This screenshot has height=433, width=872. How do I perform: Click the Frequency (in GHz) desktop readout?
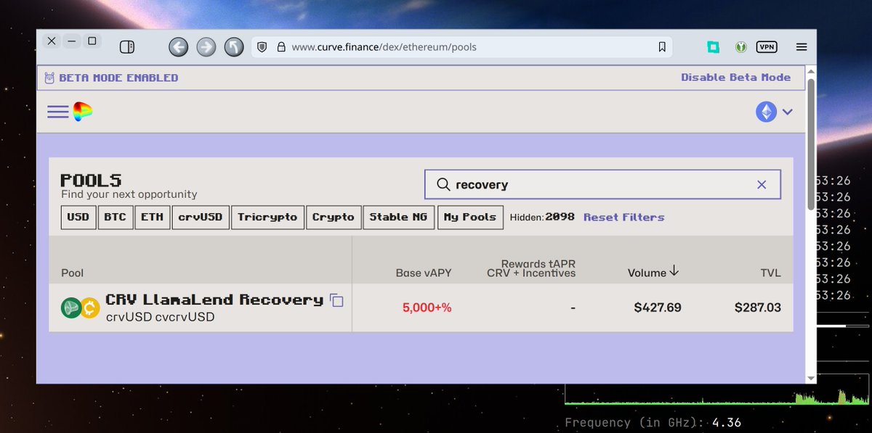click(653, 422)
